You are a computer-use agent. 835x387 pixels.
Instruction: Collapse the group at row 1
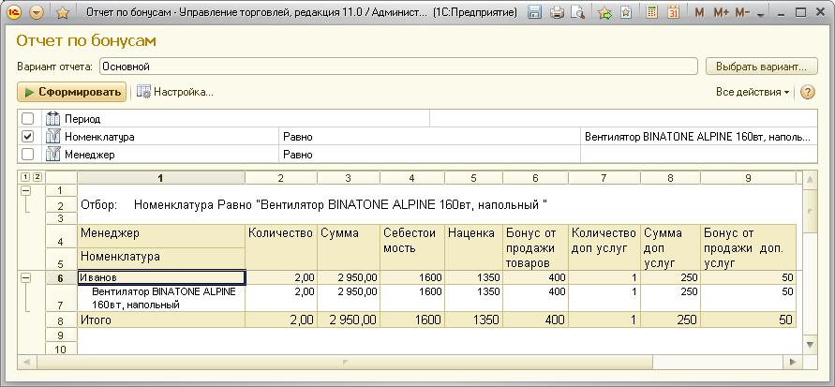[x=25, y=190]
